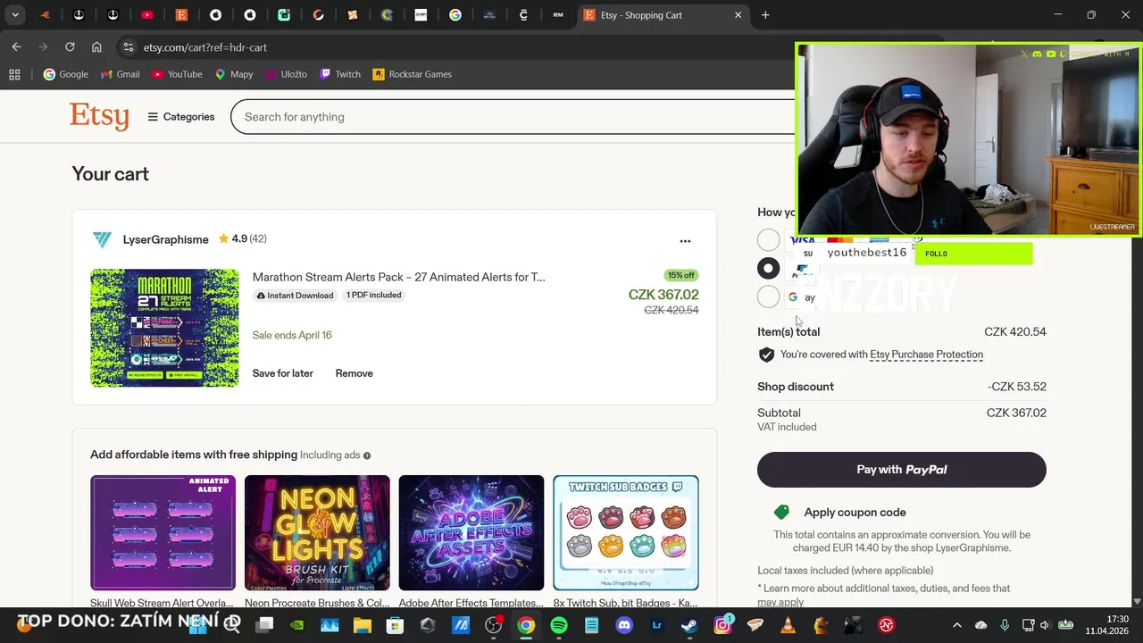Click Apply coupon code
The height and width of the screenshot is (643, 1143).
(855, 513)
